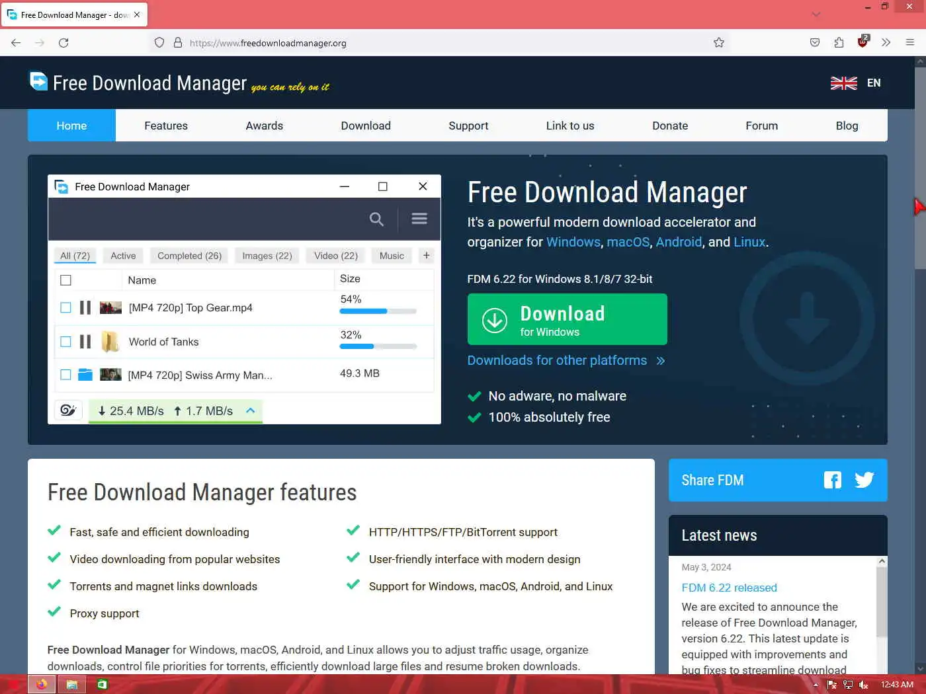Open the Forum navigation tab
The height and width of the screenshot is (694, 926).
[x=762, y=126]
